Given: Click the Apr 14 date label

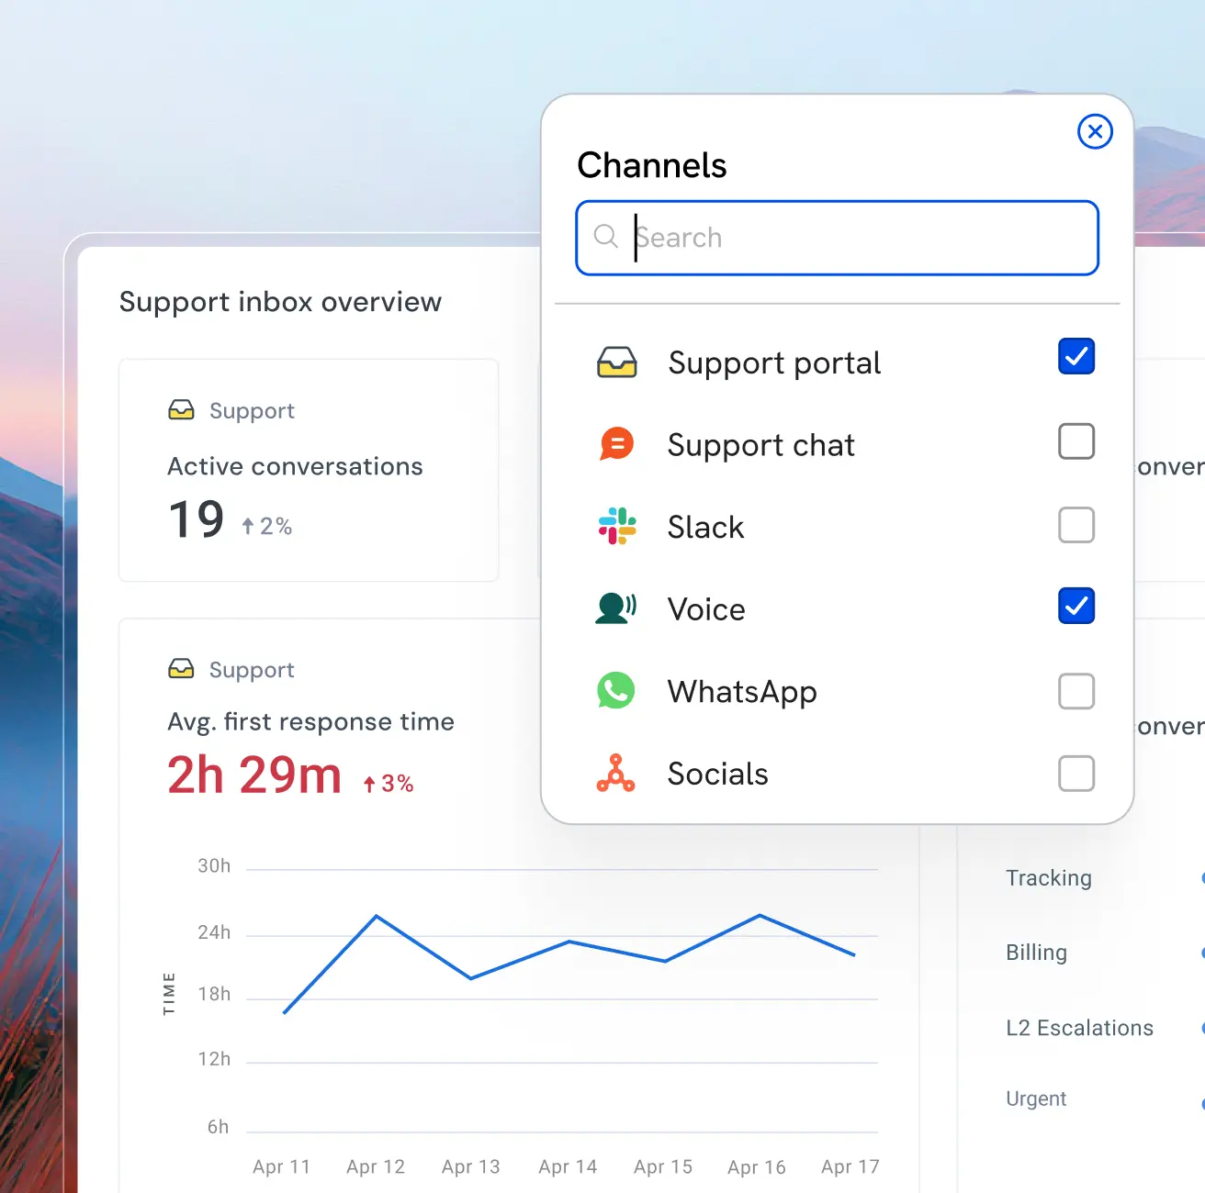Looking at the screenshot, I should [x=568, y=1167].
